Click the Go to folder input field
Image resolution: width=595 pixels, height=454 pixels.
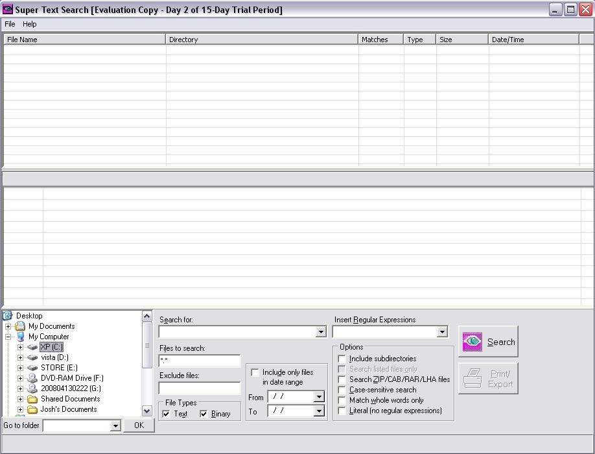point(77,426)
